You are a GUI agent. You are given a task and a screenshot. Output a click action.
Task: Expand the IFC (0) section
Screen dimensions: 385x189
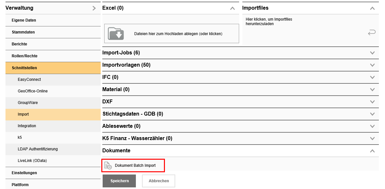(x=372, y=77)
